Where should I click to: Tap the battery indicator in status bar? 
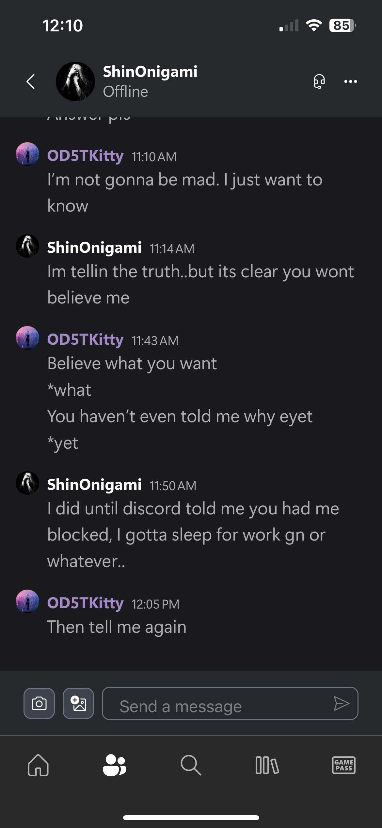(342, 26)
